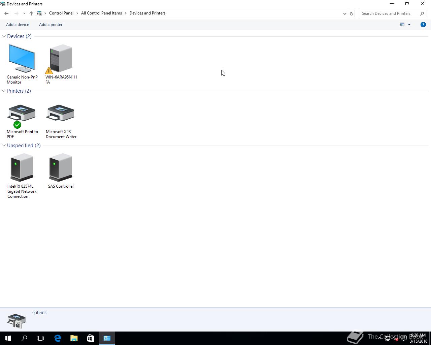
Task: Collapse the Devices (2) group
Action: click(4, 36)
